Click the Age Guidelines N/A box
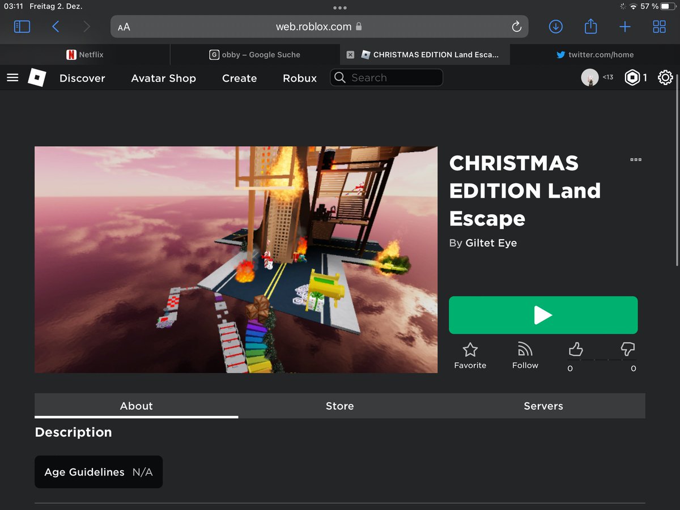This screenshot has width=680, height=510. click(99, 472)
